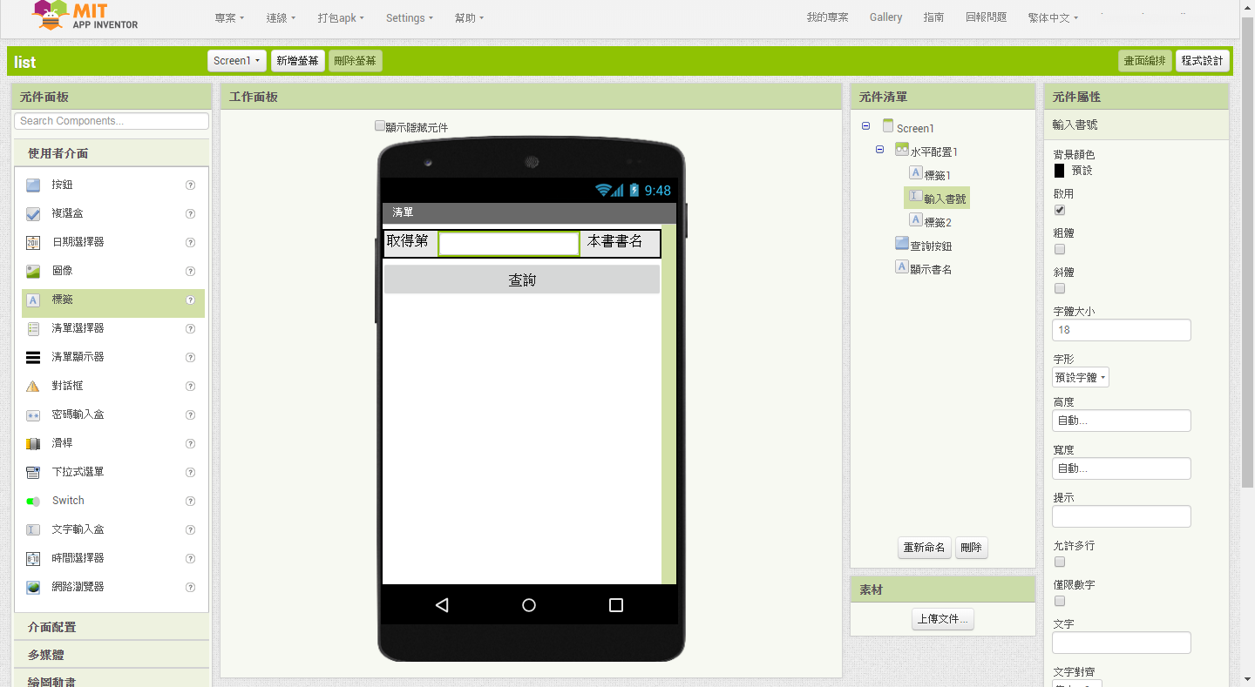Click the 字體大小 font size field

coord(1121,330)
